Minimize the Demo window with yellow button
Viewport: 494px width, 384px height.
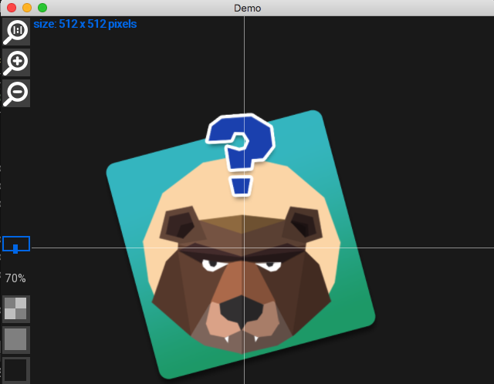click(27, 8)
